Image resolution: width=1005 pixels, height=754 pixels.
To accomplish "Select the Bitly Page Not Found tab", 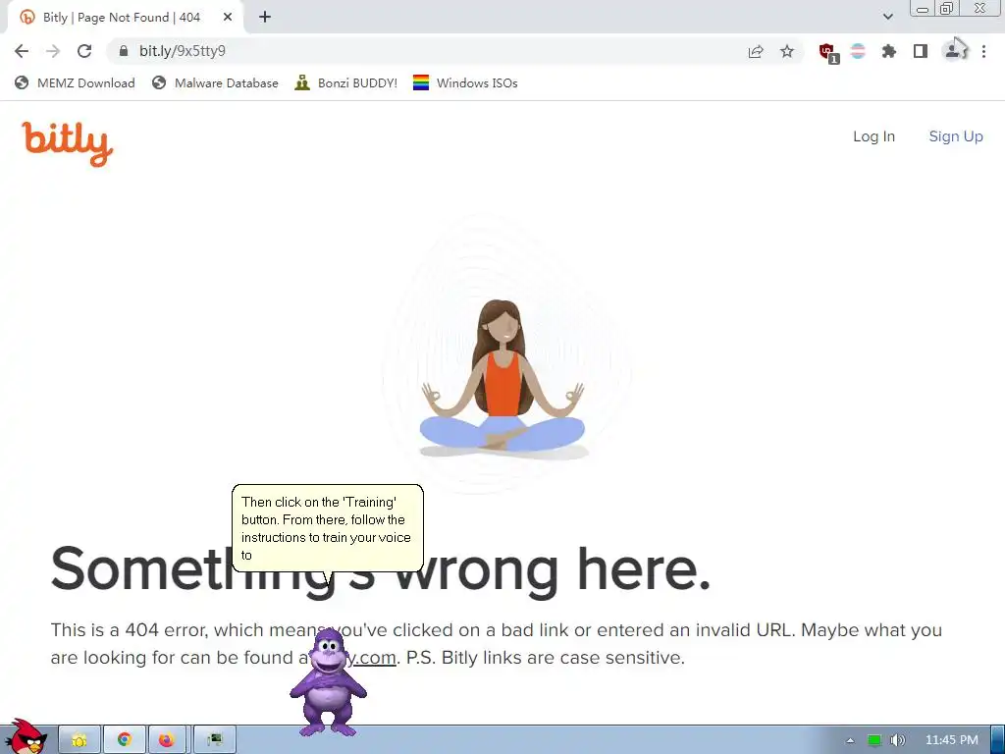I will [126, 18].
